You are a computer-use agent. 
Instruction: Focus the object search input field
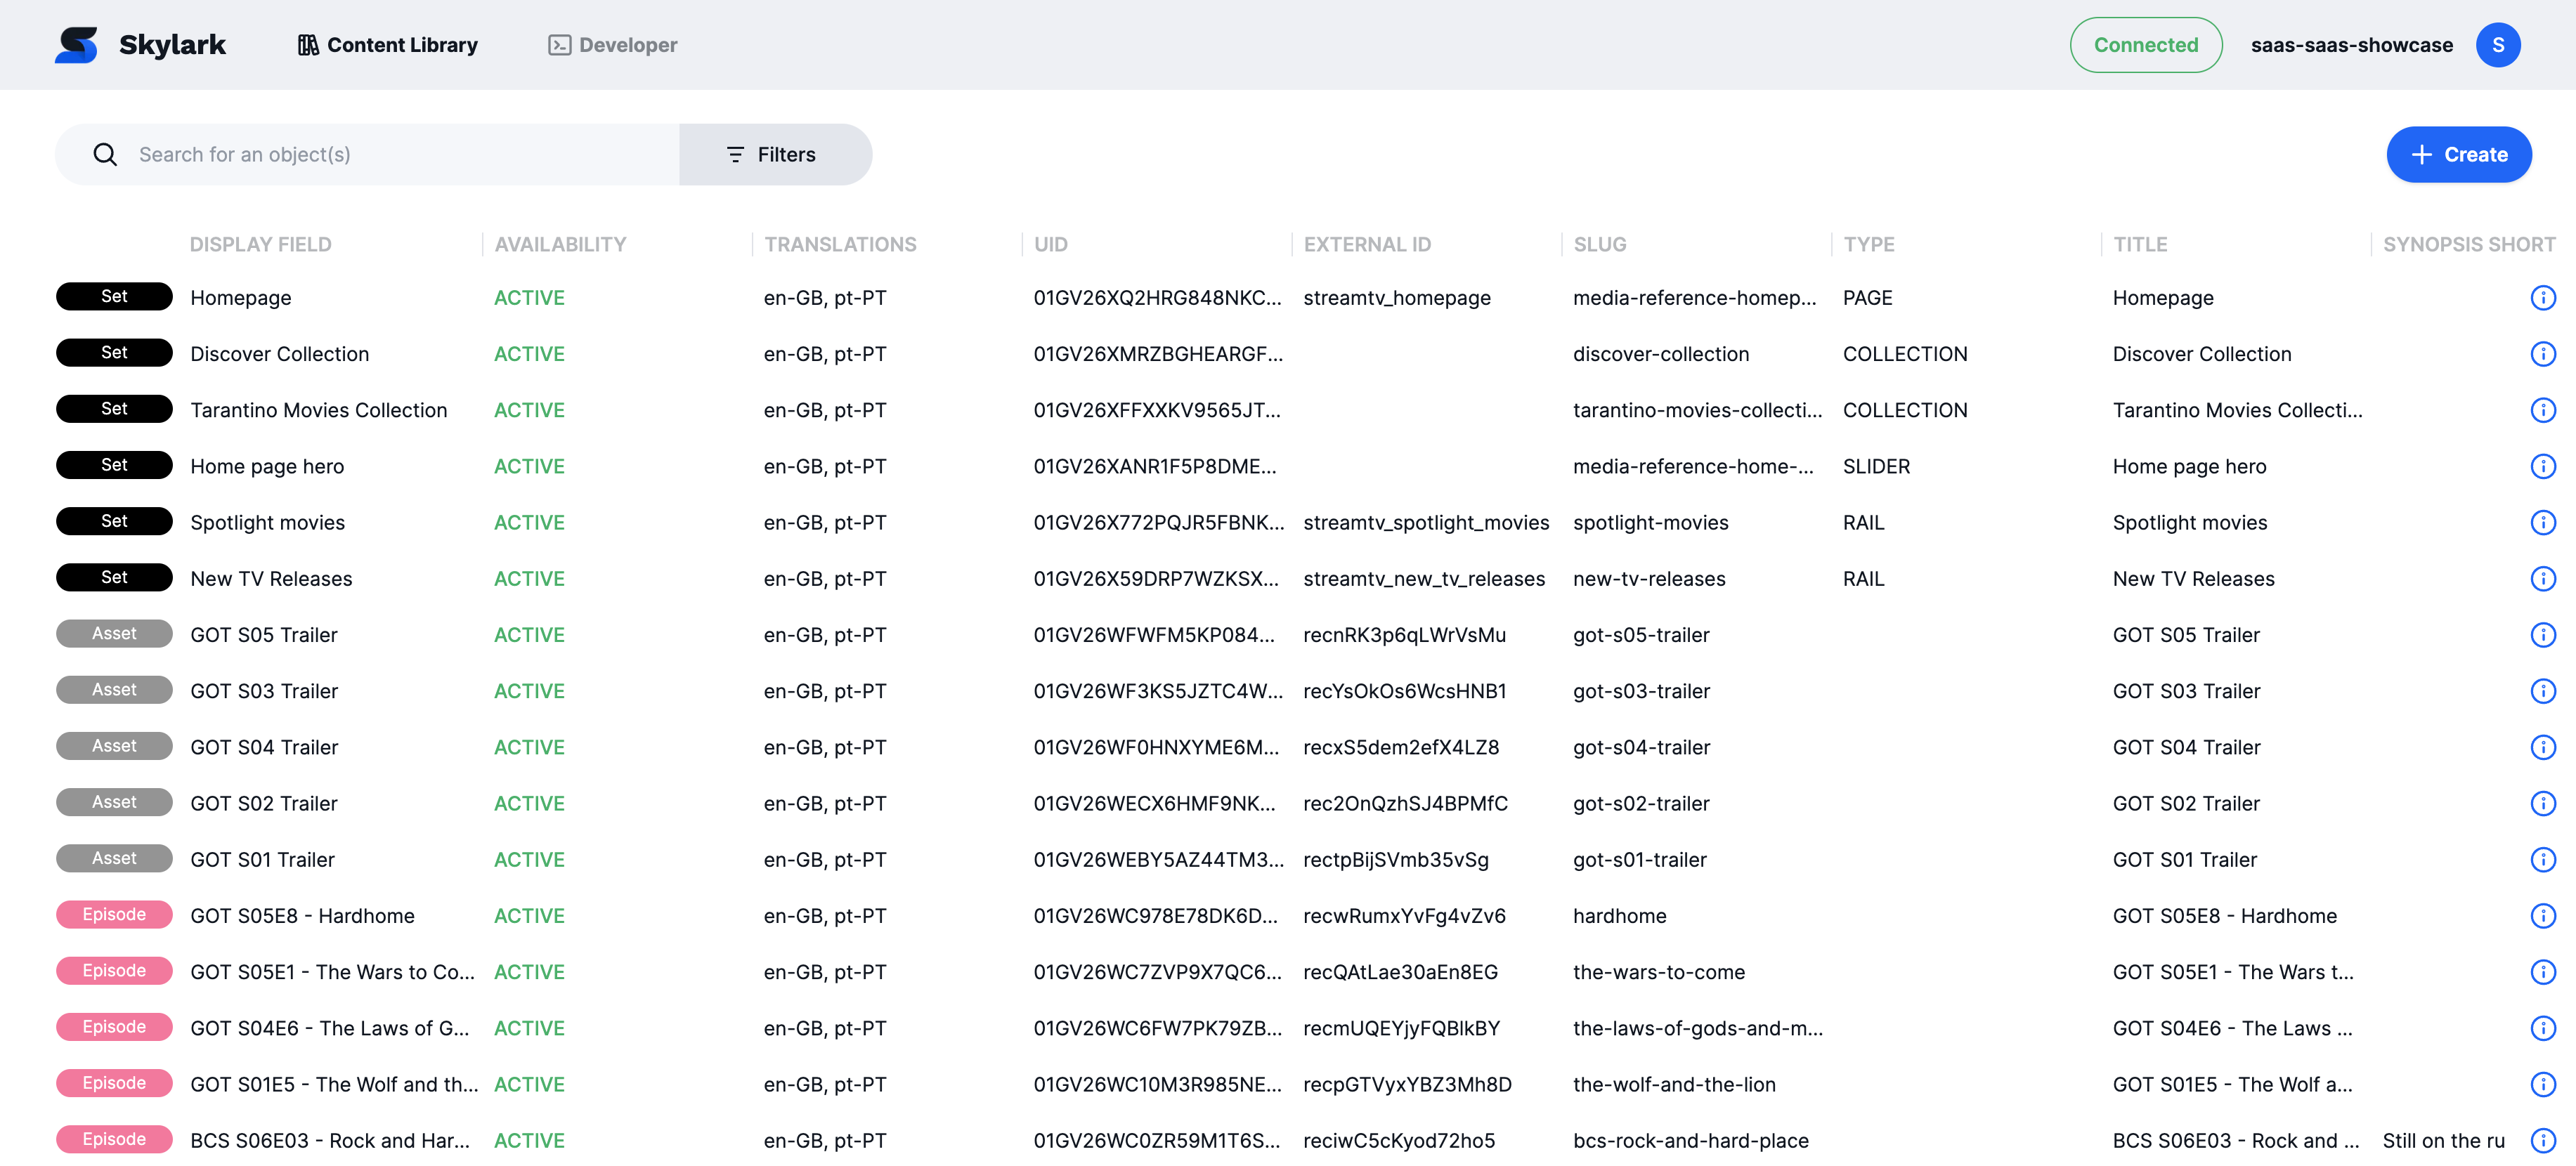click(x=400, y=154)
